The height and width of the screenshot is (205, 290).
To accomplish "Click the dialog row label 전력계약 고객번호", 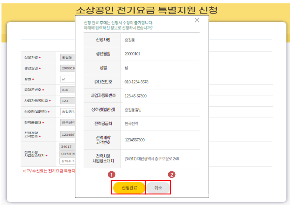I will pyautogui.click(x=103, y=140).
